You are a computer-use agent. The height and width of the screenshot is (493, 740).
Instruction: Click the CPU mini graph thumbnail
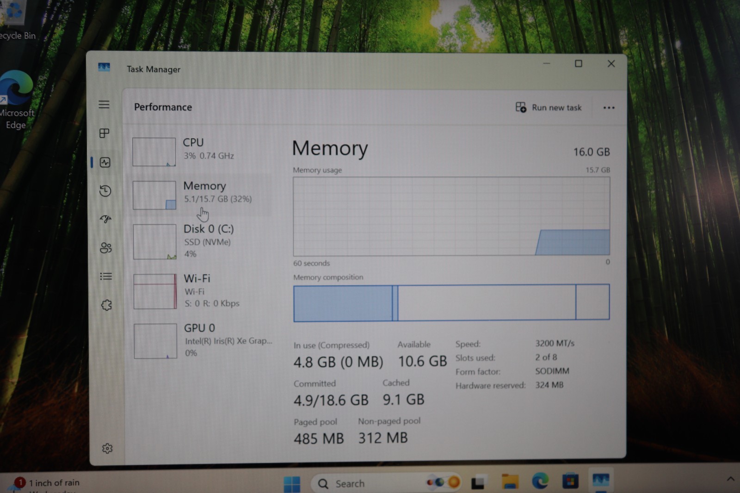(154, 152)
